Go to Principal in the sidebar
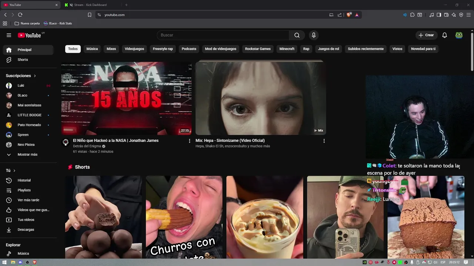The width and height of the screenshot is (474, 266). [x=28, y=50]
